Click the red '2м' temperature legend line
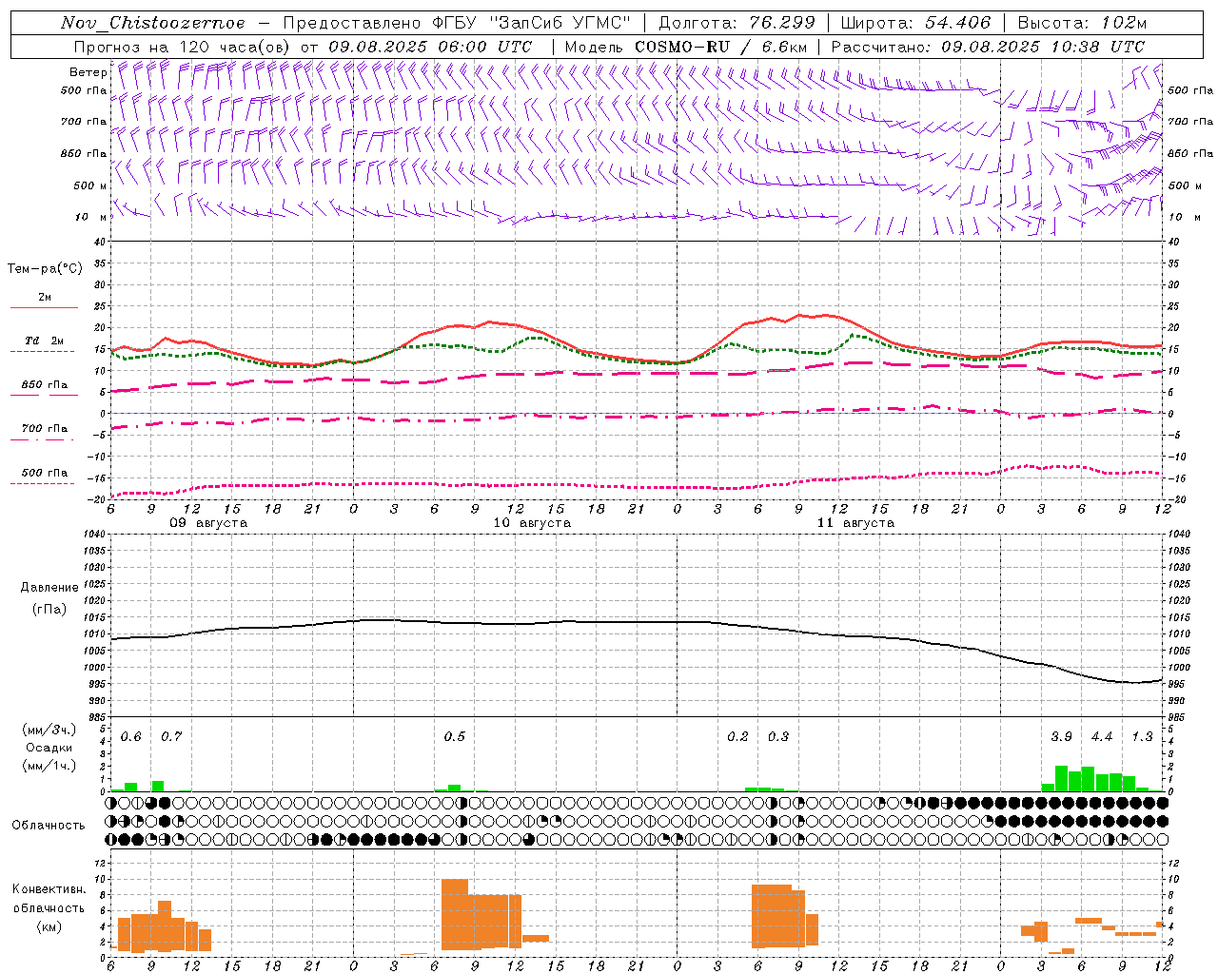 point(44,307)
